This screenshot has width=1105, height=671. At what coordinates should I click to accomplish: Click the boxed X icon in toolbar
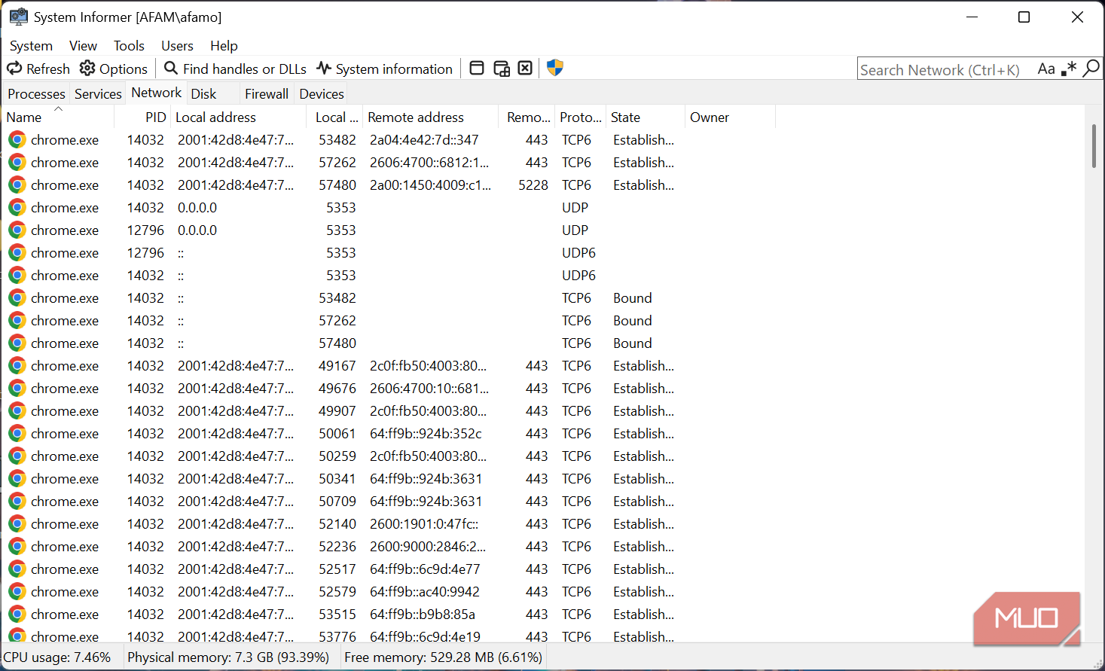pos(525,69)
